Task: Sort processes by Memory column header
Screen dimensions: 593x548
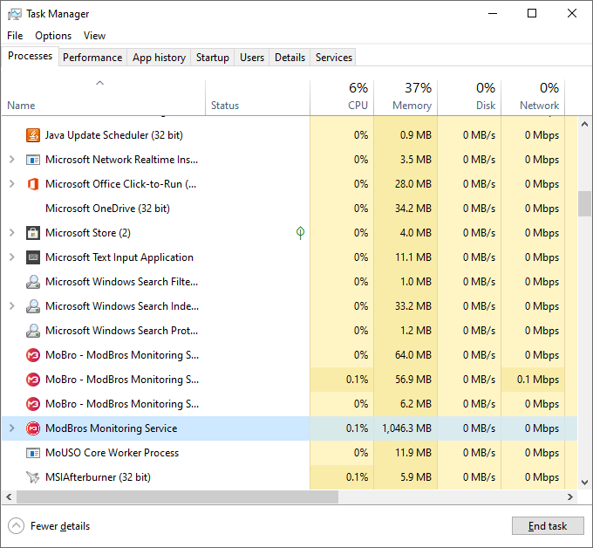Action: coord(406,97)
